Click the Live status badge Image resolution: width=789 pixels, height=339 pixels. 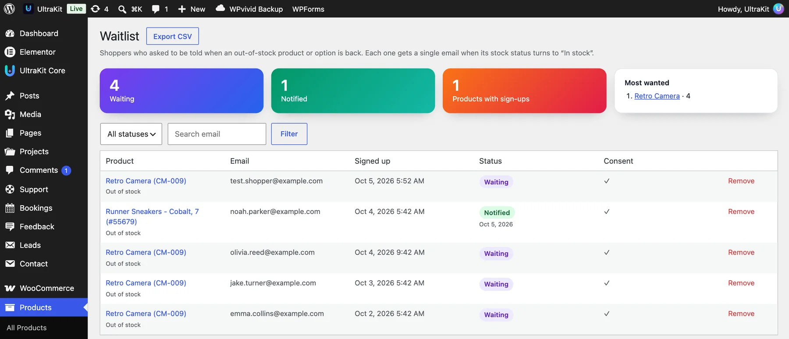76,9
